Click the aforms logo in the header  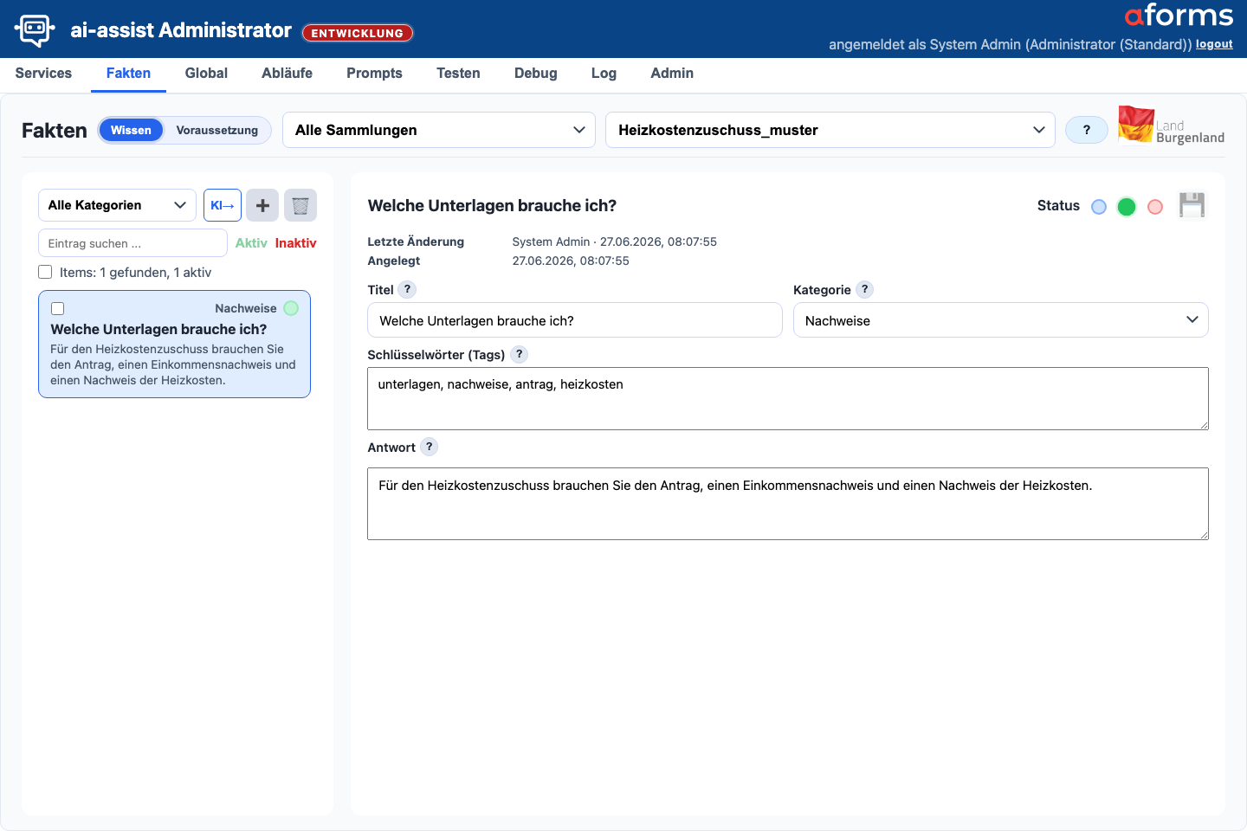tap(1179, 16)
